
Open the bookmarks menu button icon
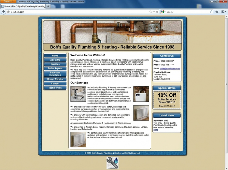pyautogui.click(x=224, y=12)
